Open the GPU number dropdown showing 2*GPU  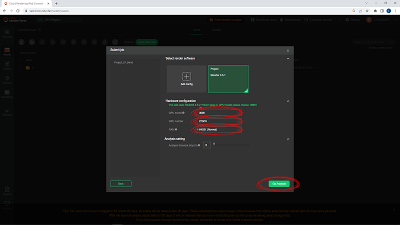tap(219, 121)
